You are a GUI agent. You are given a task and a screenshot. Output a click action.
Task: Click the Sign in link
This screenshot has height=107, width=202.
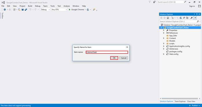coord(192,6)
